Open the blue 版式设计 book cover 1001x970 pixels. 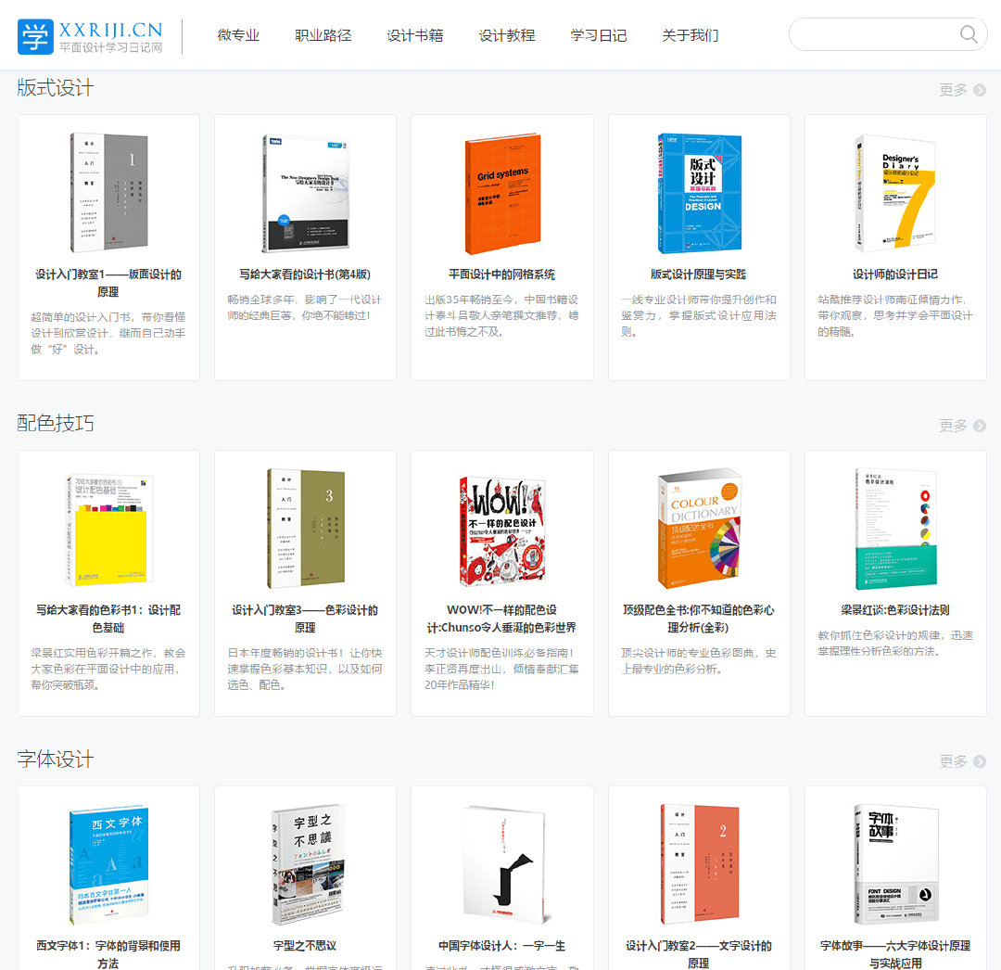[699, 194]
